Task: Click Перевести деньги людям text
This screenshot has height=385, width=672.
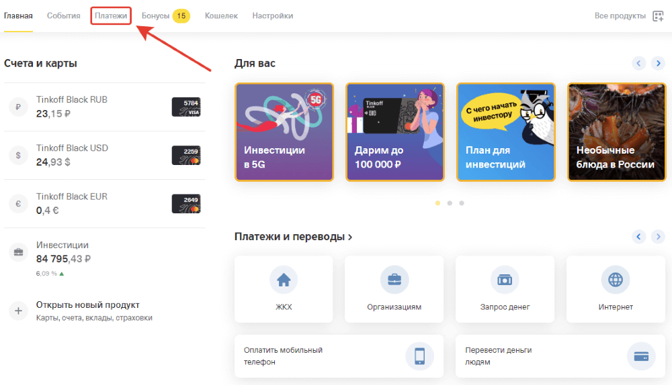Action: pos(499,356)
